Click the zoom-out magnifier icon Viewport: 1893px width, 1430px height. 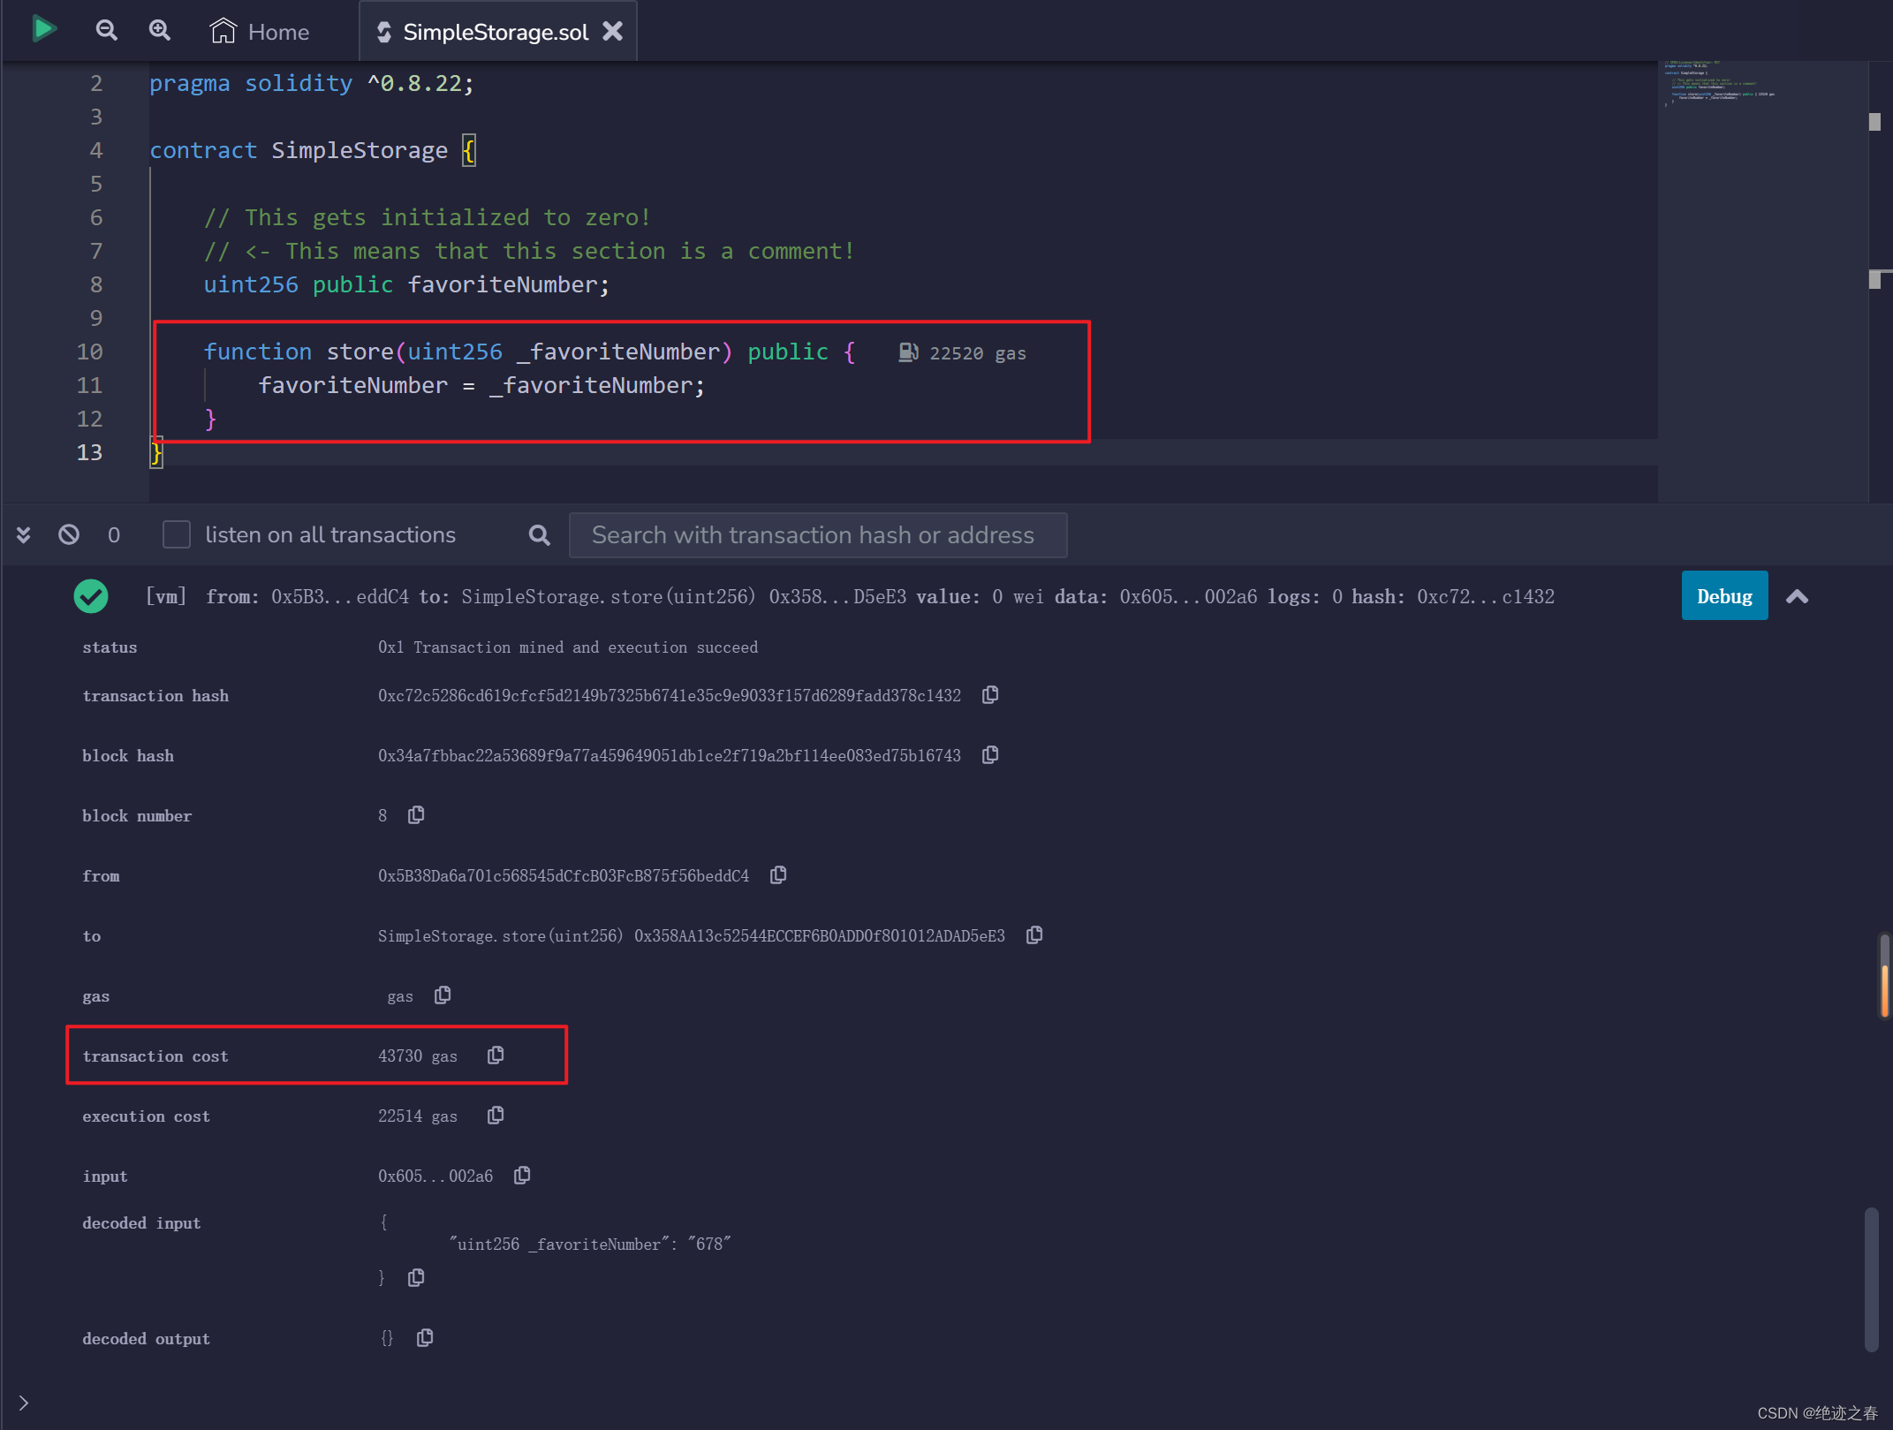[x=107, y=30]
